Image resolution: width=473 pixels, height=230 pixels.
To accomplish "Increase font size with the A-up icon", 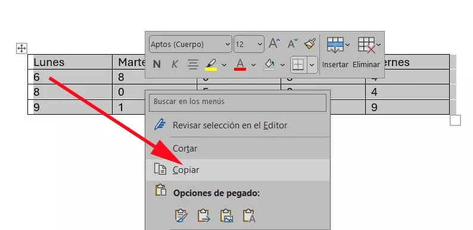I will coord(274,44).
